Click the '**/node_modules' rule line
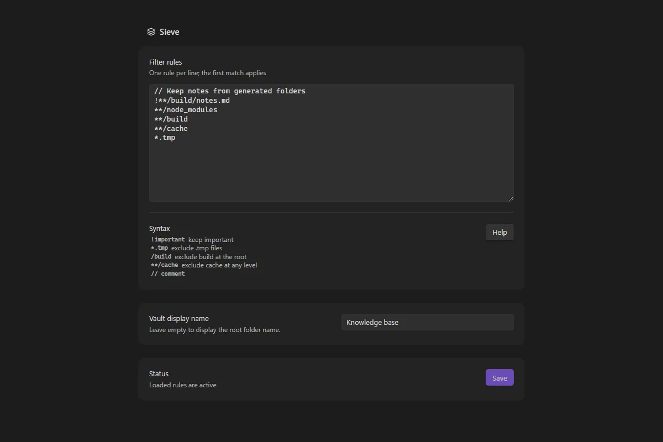Image resolution: width=663 pixels, height=442 pixels. click(186, 110)
